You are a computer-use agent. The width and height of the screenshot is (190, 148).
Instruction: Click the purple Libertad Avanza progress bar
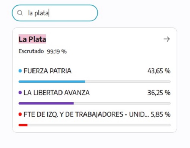pyautogui.click(x=46, y=103)
